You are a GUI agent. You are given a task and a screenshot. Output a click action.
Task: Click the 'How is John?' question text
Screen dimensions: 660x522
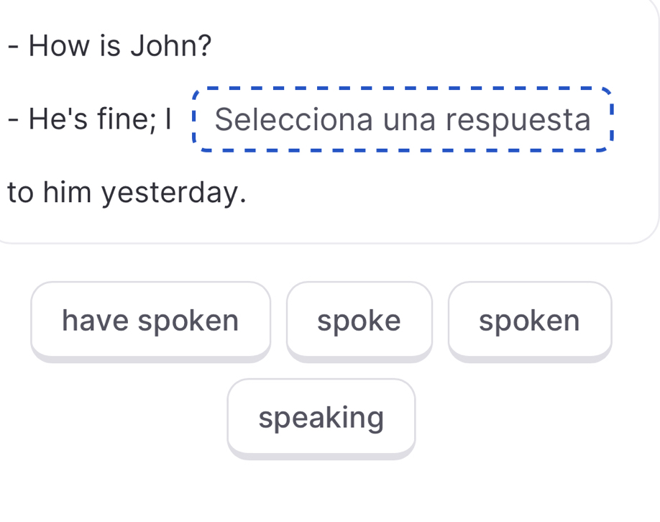click(110, 47)
